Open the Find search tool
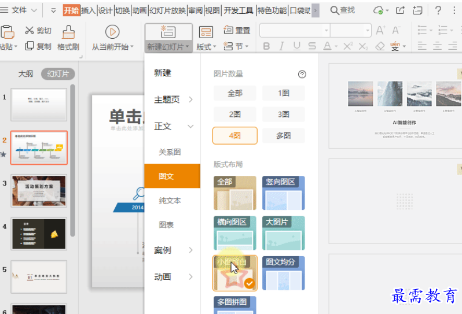This screenshot has height=314, width=462. pos(342,10)
